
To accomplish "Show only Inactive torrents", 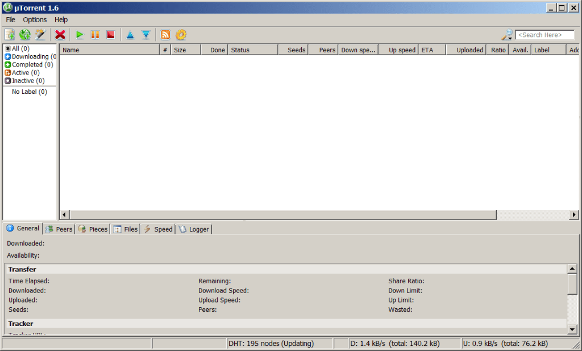I will 25,80.
